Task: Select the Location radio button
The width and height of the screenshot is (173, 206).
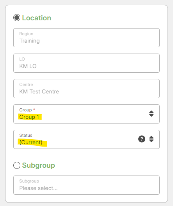Action: (x=17, y=18)
